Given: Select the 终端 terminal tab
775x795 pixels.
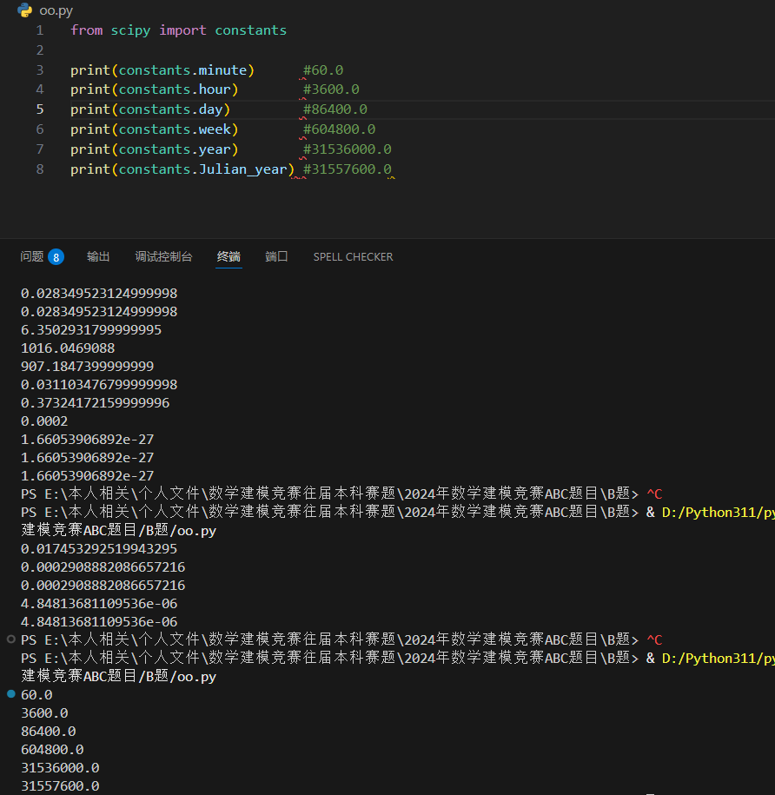Looking at the screenshot, I should (229, 256).
